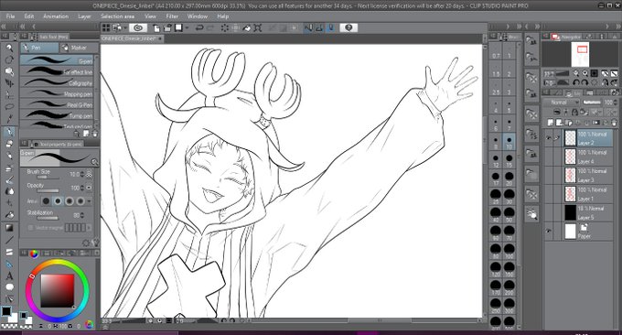This screenshot has height=335, width=622.
Task: Open the Animation menu
Action: tap(56, 16)
